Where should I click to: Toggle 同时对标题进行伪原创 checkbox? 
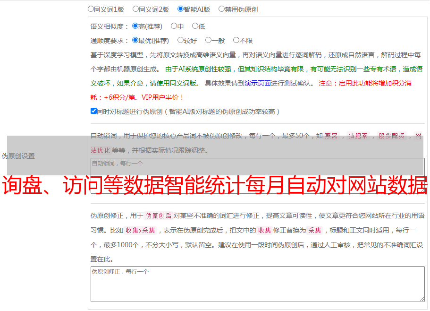[93, 111]
